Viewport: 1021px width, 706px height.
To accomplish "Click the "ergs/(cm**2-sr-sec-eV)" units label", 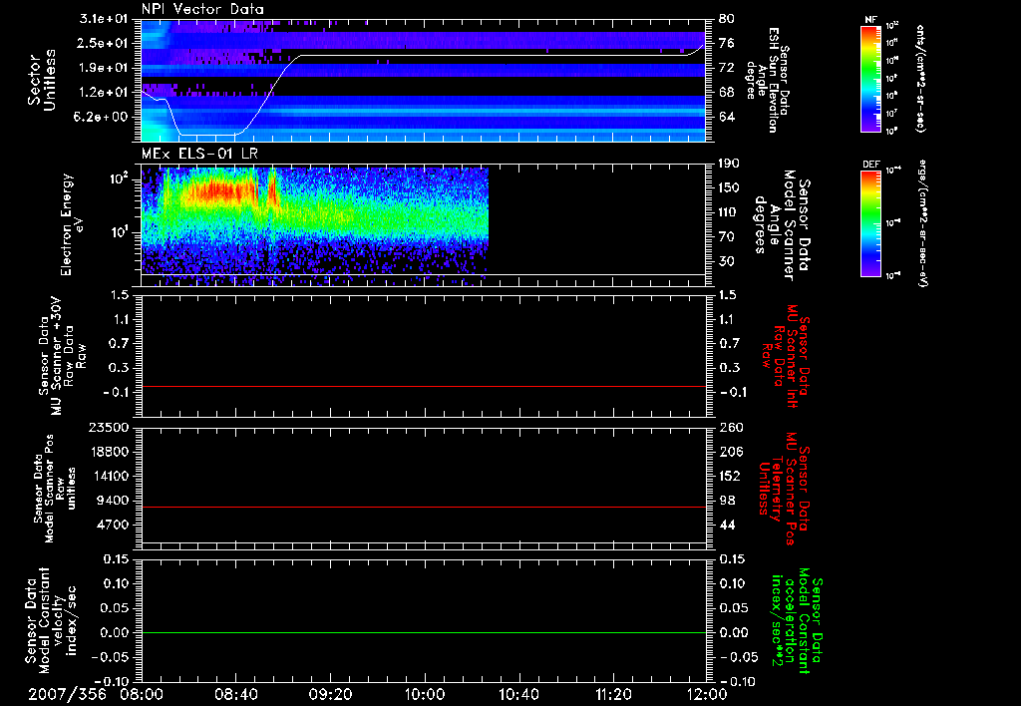I will pos(922,223).
